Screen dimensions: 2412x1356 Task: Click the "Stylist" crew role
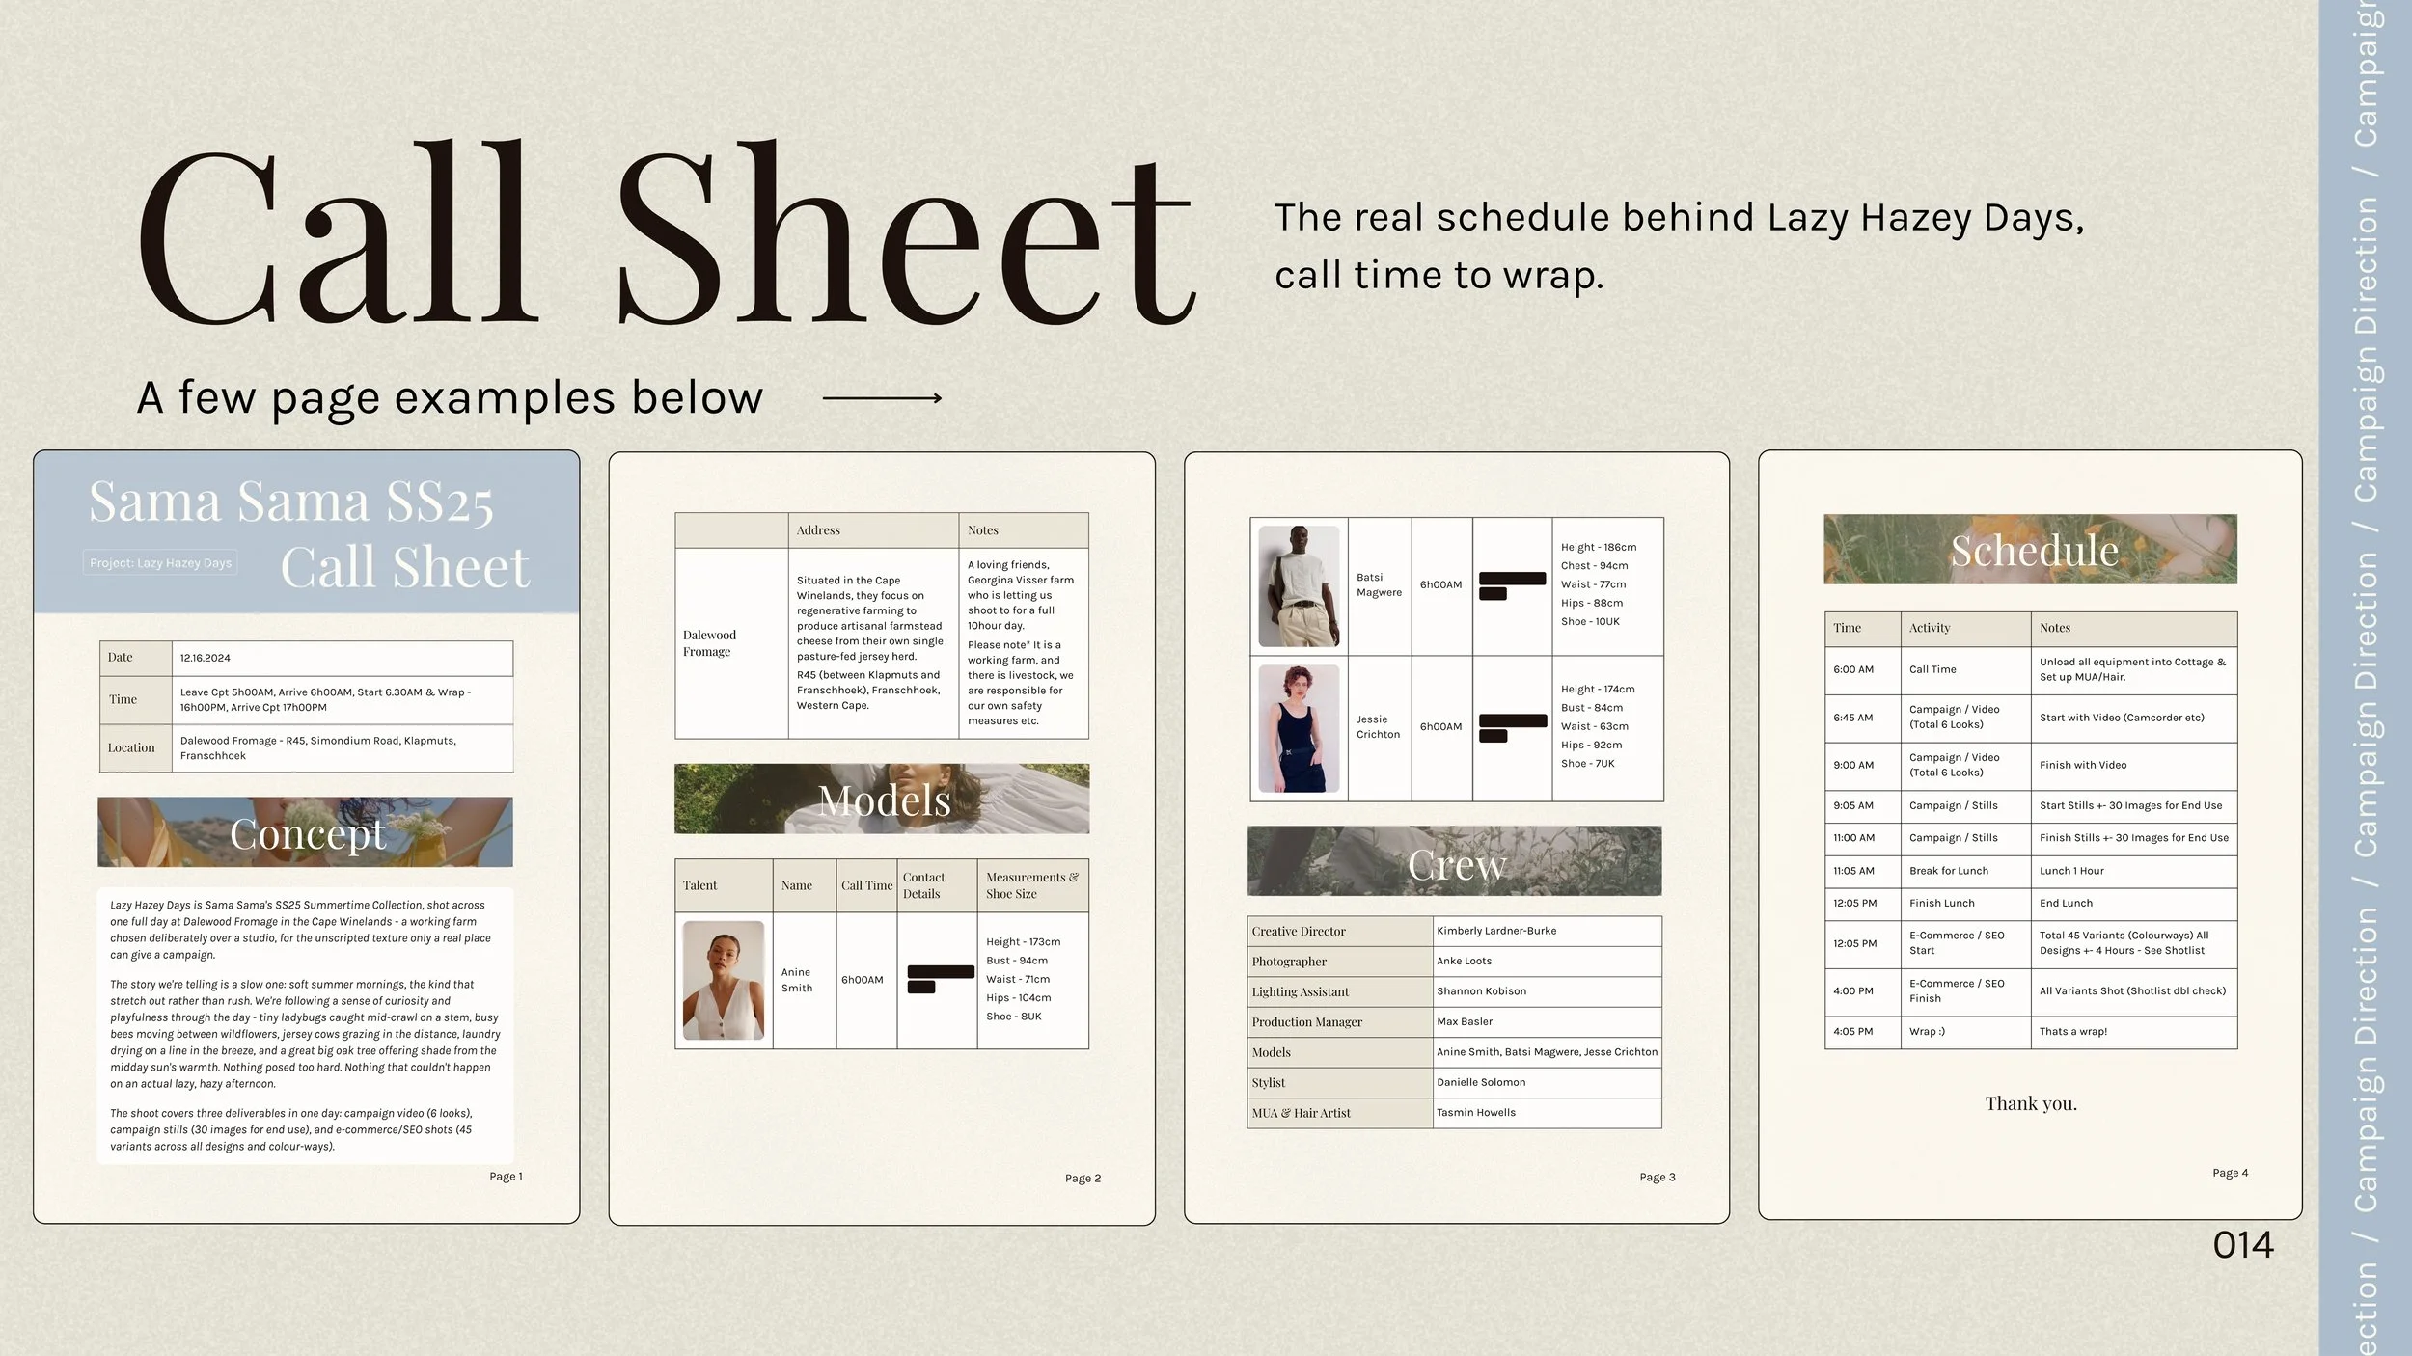point(1269,1083)
